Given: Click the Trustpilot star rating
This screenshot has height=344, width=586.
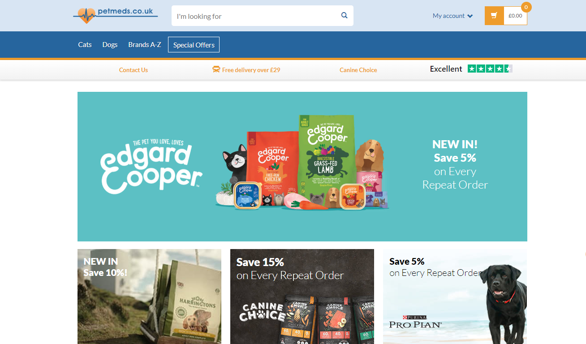Looking at the screenshot, I should (x=490, y=69).
